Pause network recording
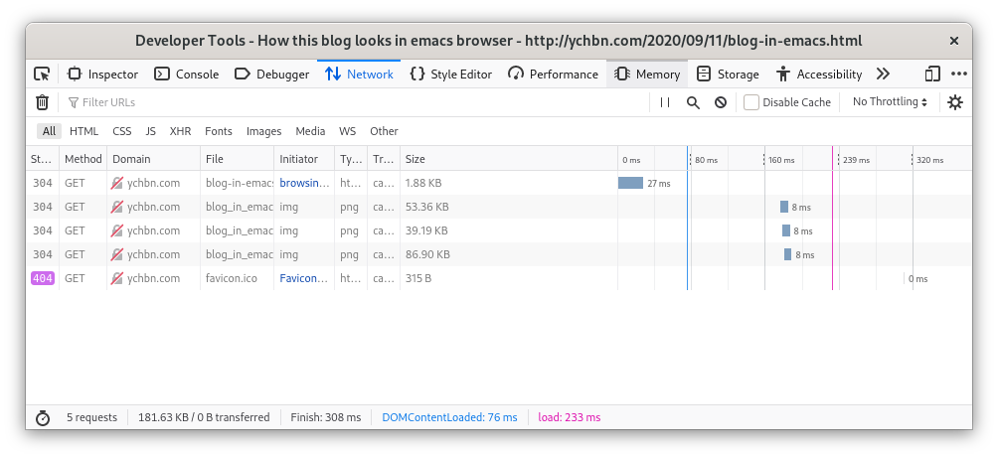The width and height of the screenshot is (998, 458). [x=665, y=102]
